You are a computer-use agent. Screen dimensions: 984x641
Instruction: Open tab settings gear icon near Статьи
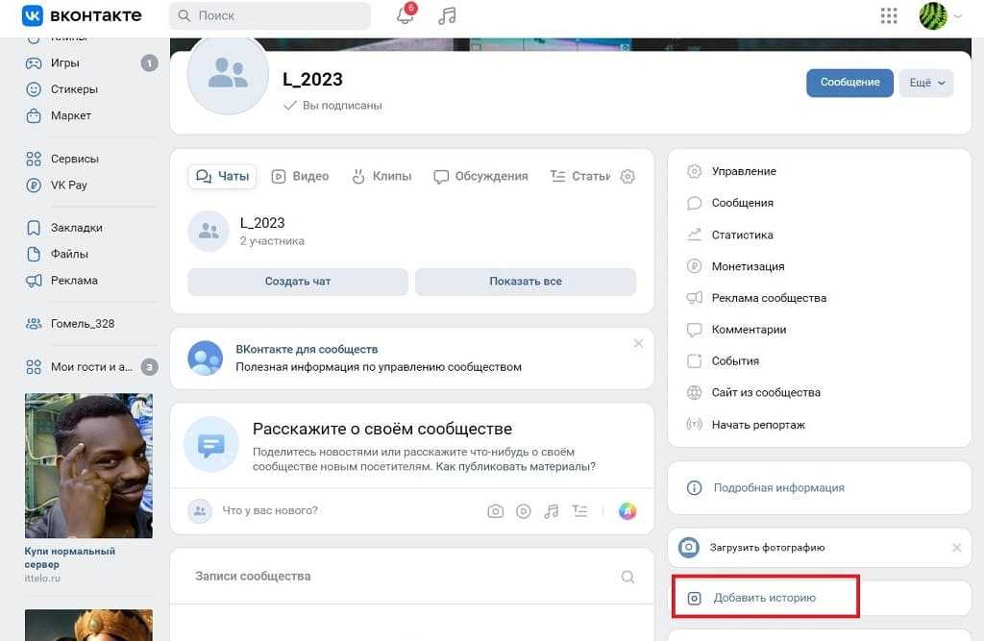pyautogui.click(x=627, y=177)
